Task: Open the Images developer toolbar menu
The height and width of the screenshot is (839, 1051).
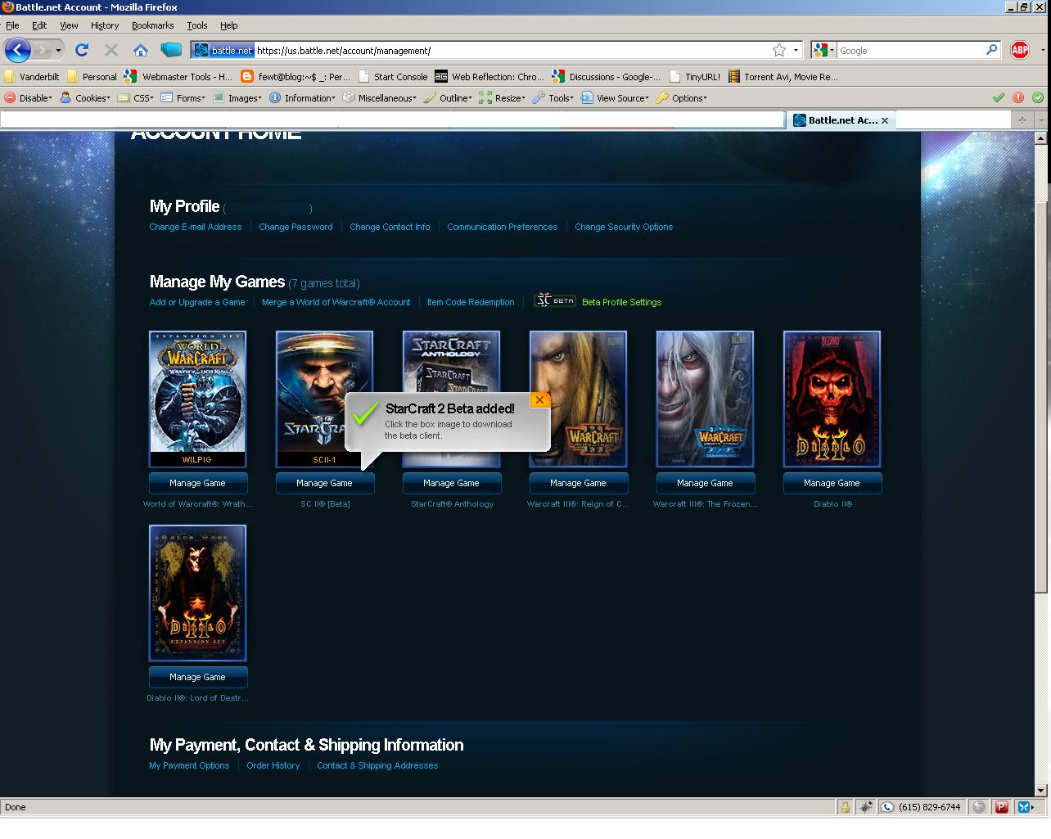Action: 237,98
